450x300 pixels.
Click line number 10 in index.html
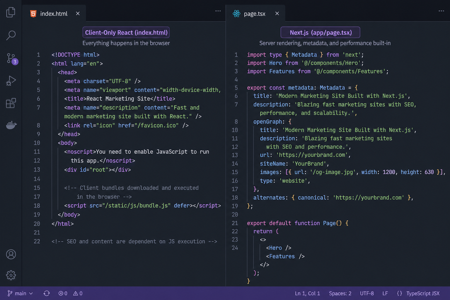[x=37, y=143]
